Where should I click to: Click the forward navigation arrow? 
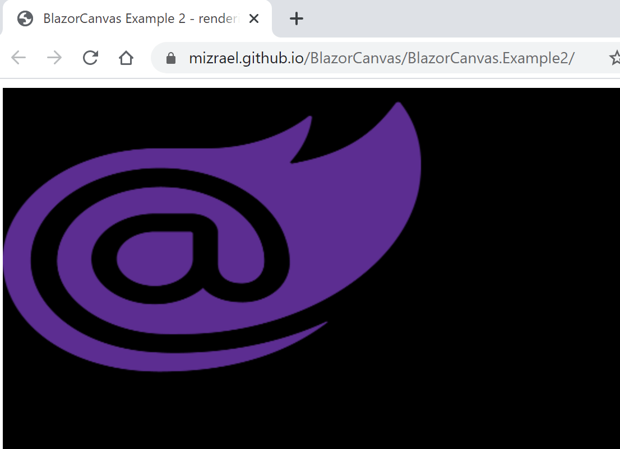pyautogui.click(x=54, y=57)
